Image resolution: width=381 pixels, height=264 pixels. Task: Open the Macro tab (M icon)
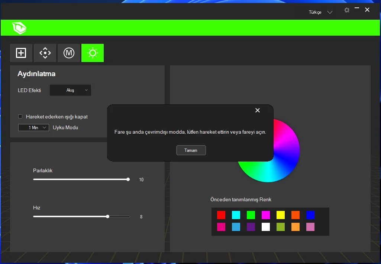[x=69, y=53]
